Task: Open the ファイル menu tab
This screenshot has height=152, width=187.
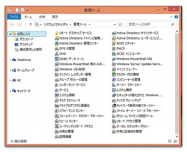Action: (14, 17)
